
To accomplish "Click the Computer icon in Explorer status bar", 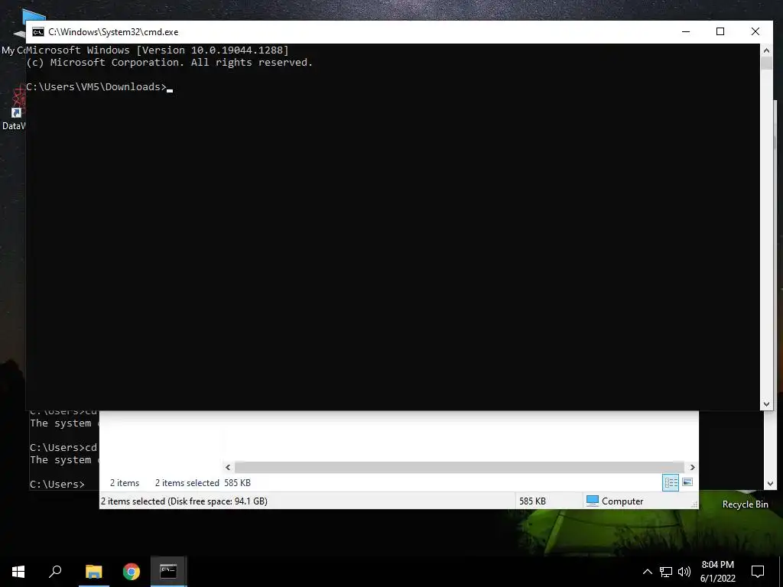I will (x=593, y=501).
